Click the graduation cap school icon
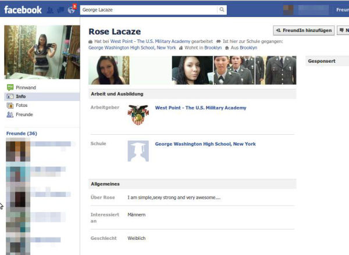Image resolution: width=349 pixels, height=255 pixels. pos(138,151)
